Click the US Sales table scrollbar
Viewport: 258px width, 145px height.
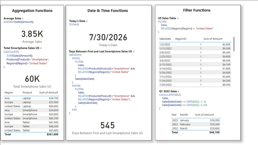234,44
